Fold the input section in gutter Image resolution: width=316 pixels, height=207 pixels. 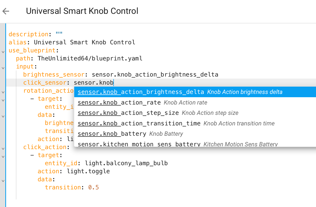point(3,68)
